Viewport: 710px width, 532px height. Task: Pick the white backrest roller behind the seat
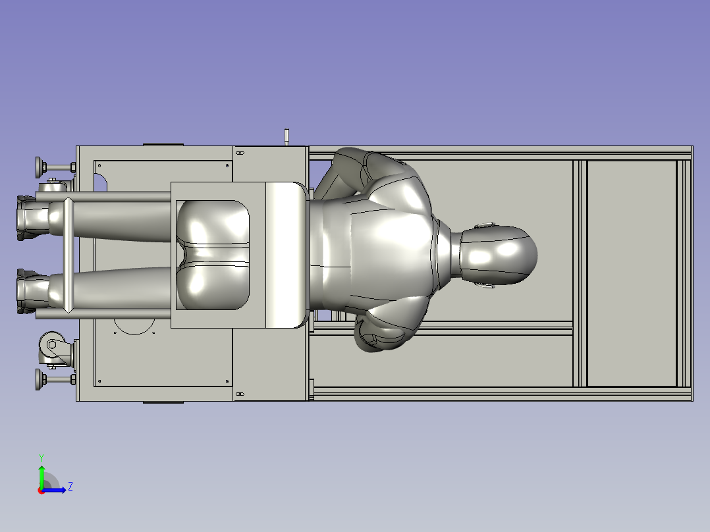285,255
